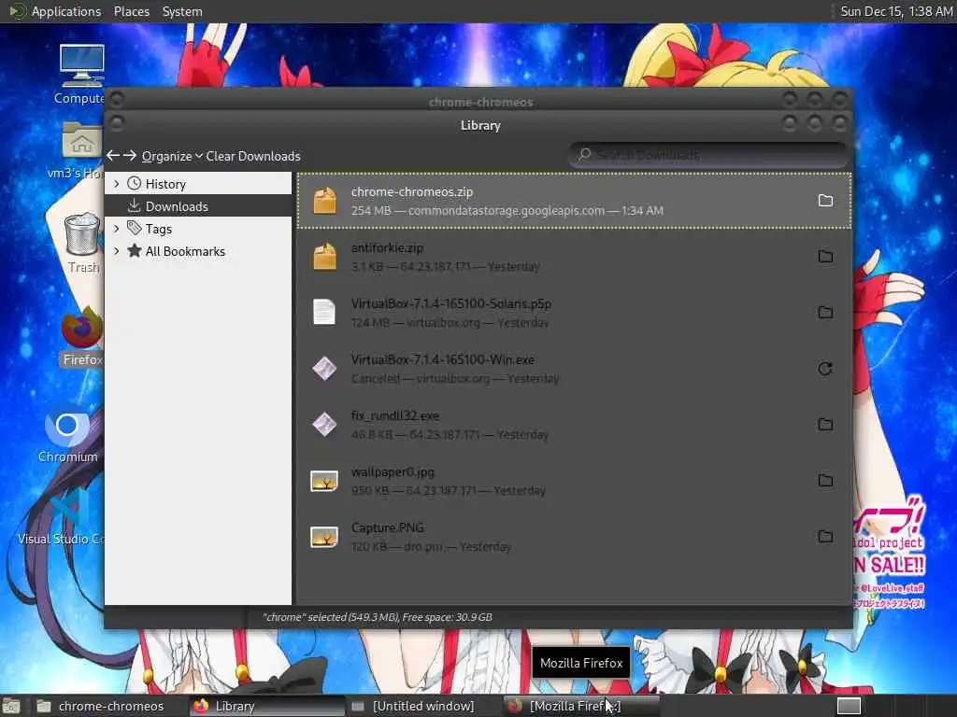Image resolution: width=957 pixels, height=717 pixels.
Task: Select All Bookmarks in the sidebar
Action: pyautogui.click(x=198, y=251)
